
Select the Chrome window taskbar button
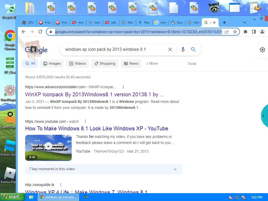[58, 197]
